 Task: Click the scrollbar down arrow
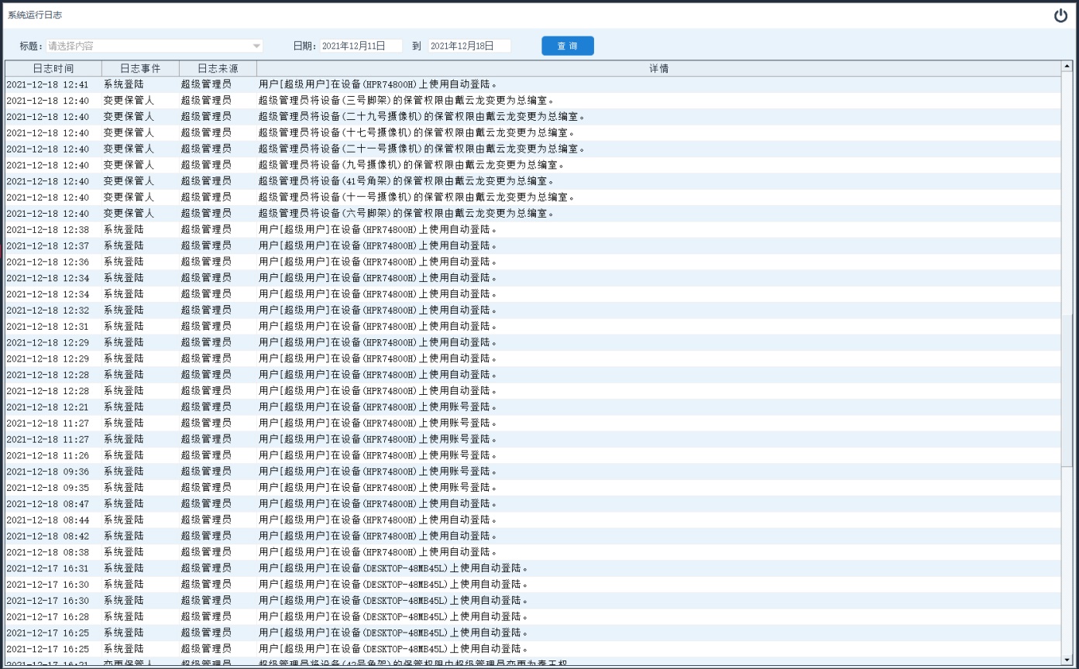tap(1067, 660)
